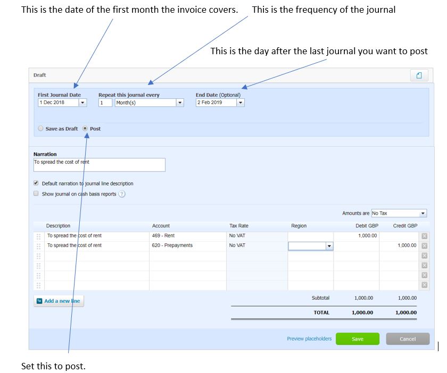Click the repeat interval number field

pyautogui.click(x=105, y=103)
